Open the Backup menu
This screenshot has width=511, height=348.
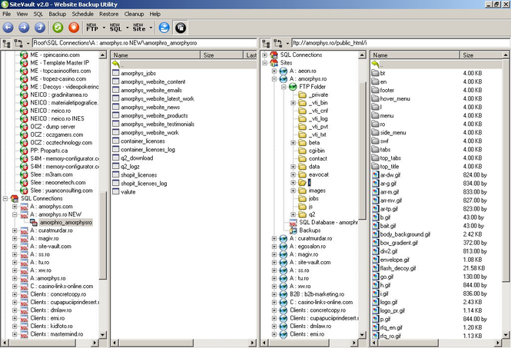pyautogui.click(x=58, y=14)
